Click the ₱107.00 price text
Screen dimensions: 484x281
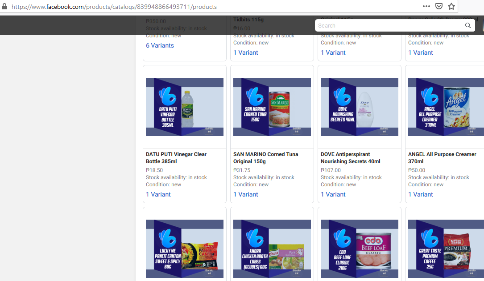[331, 170]
